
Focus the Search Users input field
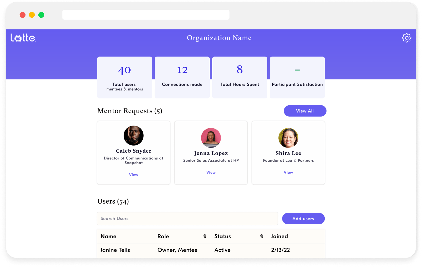click(x=187, y=219)
